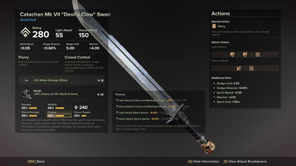Click the final Light Attack chain burst icon
The height and width of the screenshot is (166, 296).
[258, 55]
